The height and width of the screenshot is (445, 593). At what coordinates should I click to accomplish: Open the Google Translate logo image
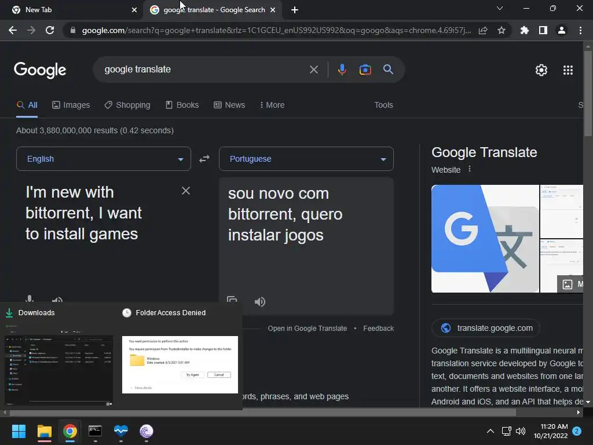point(485,239)
